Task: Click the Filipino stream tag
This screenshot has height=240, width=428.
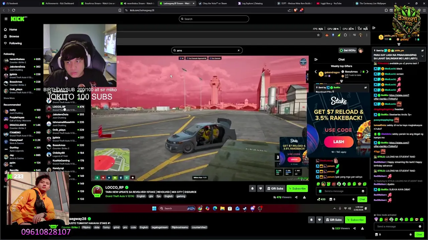Action: point(86,227)
